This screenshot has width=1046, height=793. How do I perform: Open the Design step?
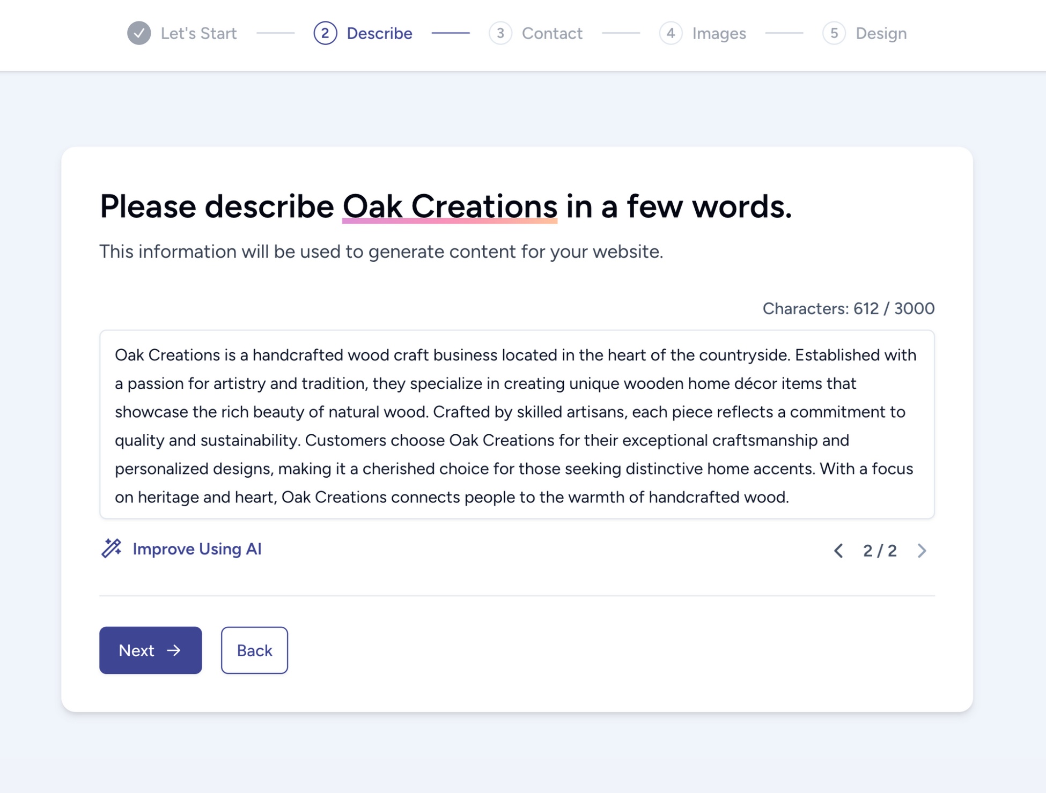click(881, 33)
